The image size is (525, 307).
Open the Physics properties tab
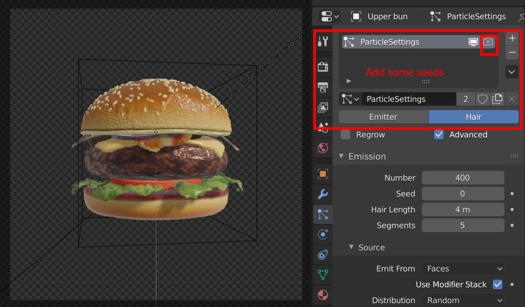[323, 234]
